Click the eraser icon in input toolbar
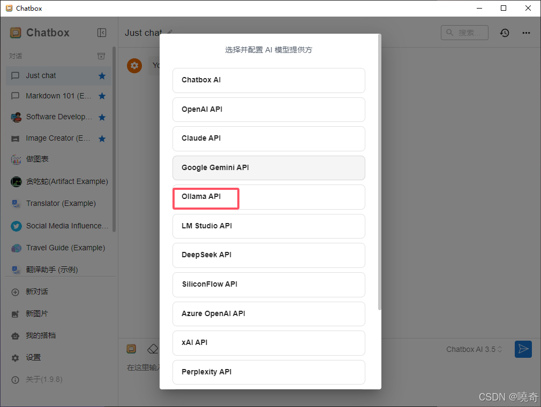Screen dimensions: 541x407 point(153,349)
